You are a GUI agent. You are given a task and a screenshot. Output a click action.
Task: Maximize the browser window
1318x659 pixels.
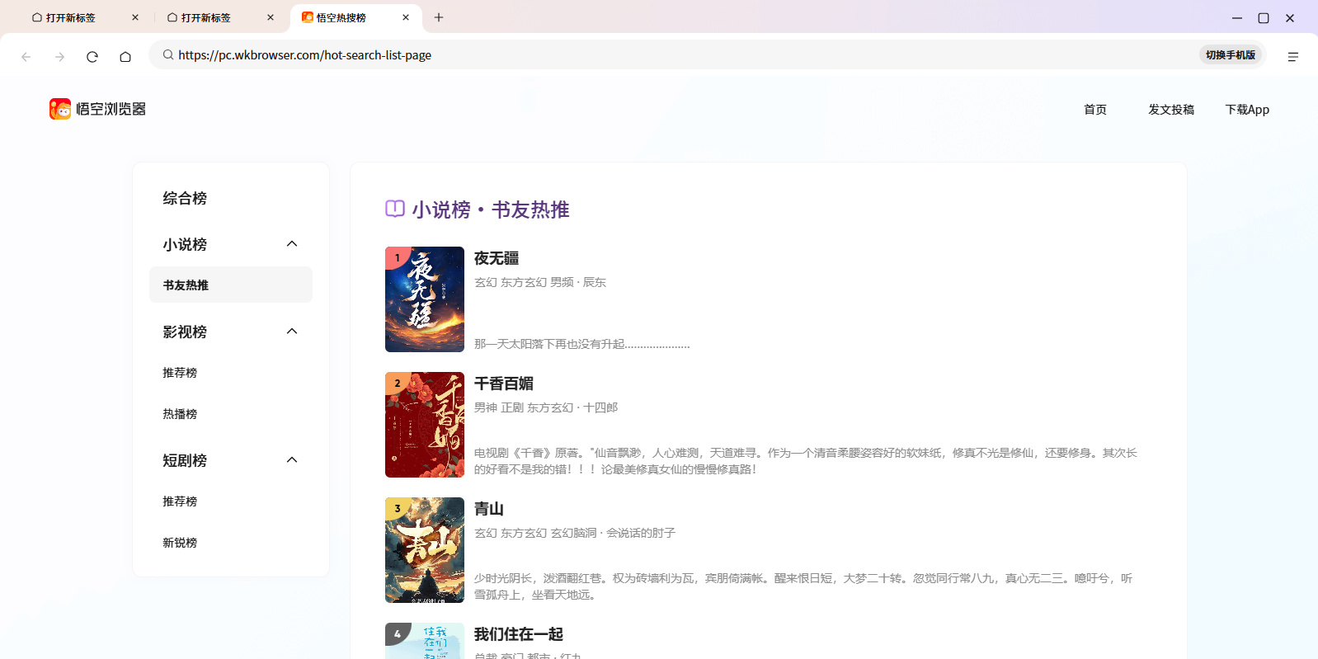pos(1264,17)
